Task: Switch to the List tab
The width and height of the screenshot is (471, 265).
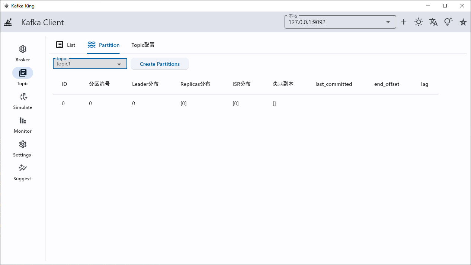Action: (66, 45)
